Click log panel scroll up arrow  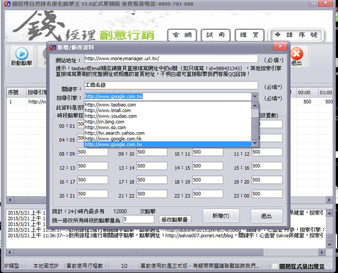[x=330, y=213]
